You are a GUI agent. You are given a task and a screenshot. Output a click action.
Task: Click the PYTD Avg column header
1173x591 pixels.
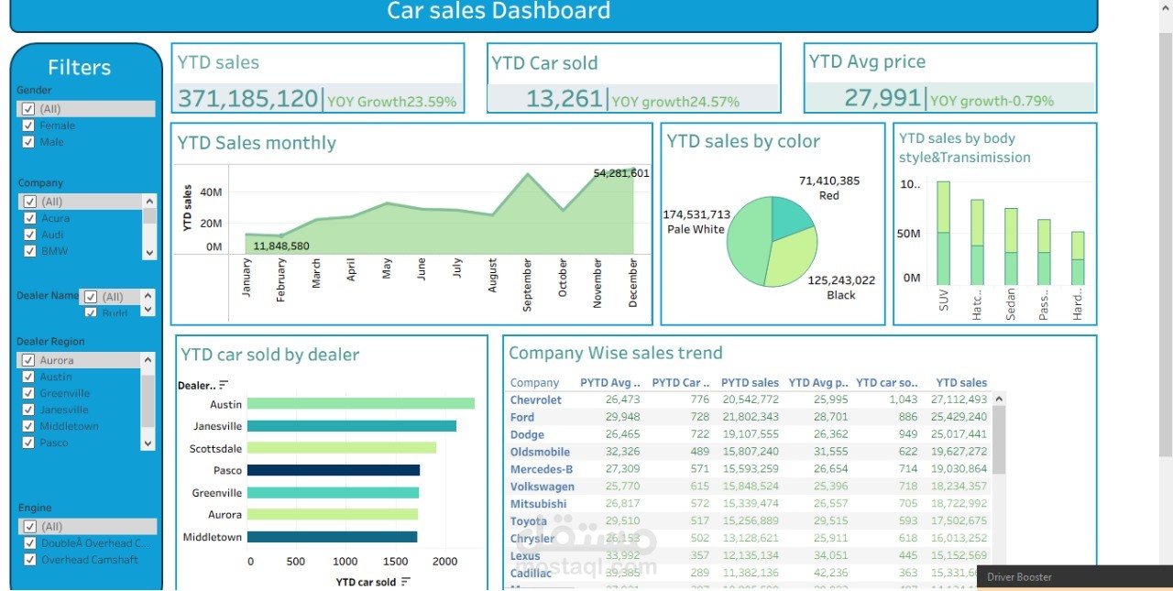610,383
